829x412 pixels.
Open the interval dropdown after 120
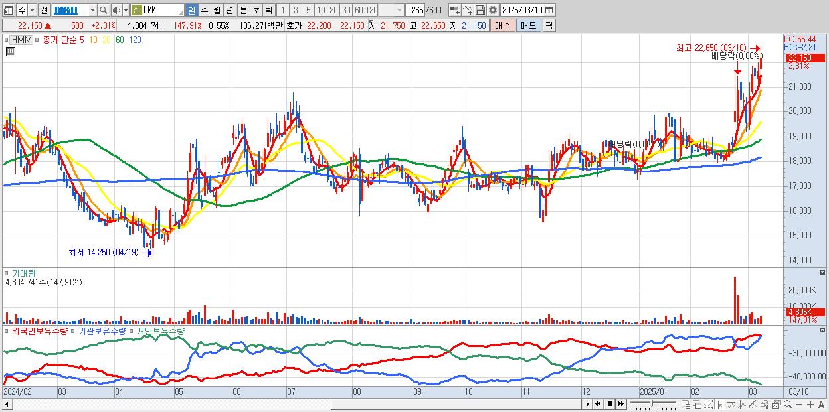(x=399, y=10)
